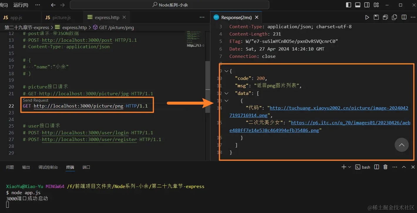This screenshot has height=213, width=417.
Task: Split the terminal
Action: [377, 167]
